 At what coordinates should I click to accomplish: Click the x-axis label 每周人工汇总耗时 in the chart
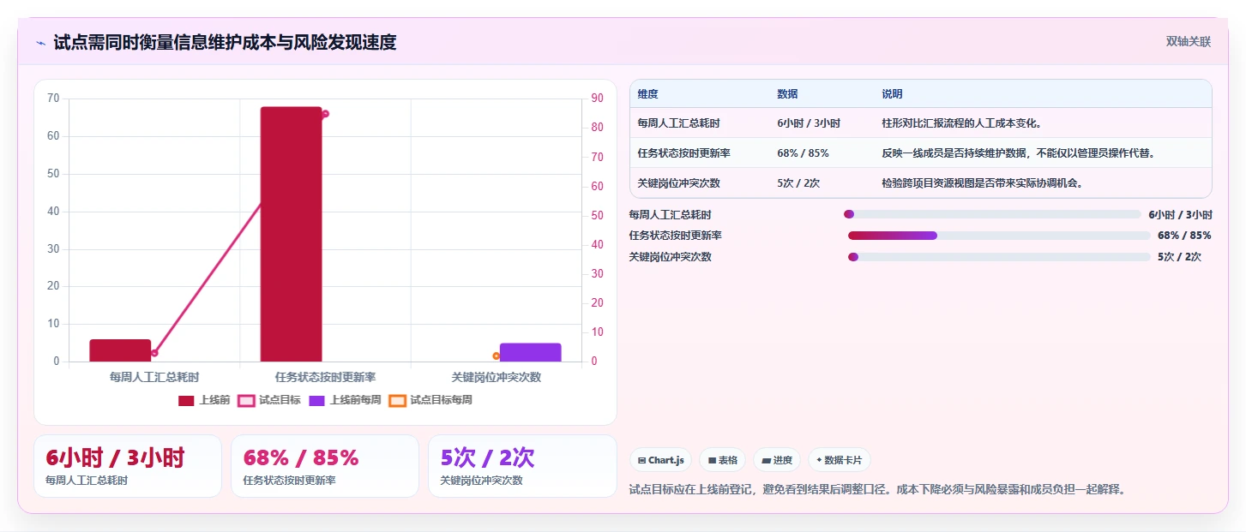pyautogui.click(x=154, y=377)
